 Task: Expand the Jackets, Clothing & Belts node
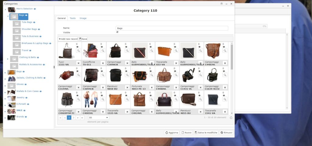pyautogui.click(x=5, y=79)
